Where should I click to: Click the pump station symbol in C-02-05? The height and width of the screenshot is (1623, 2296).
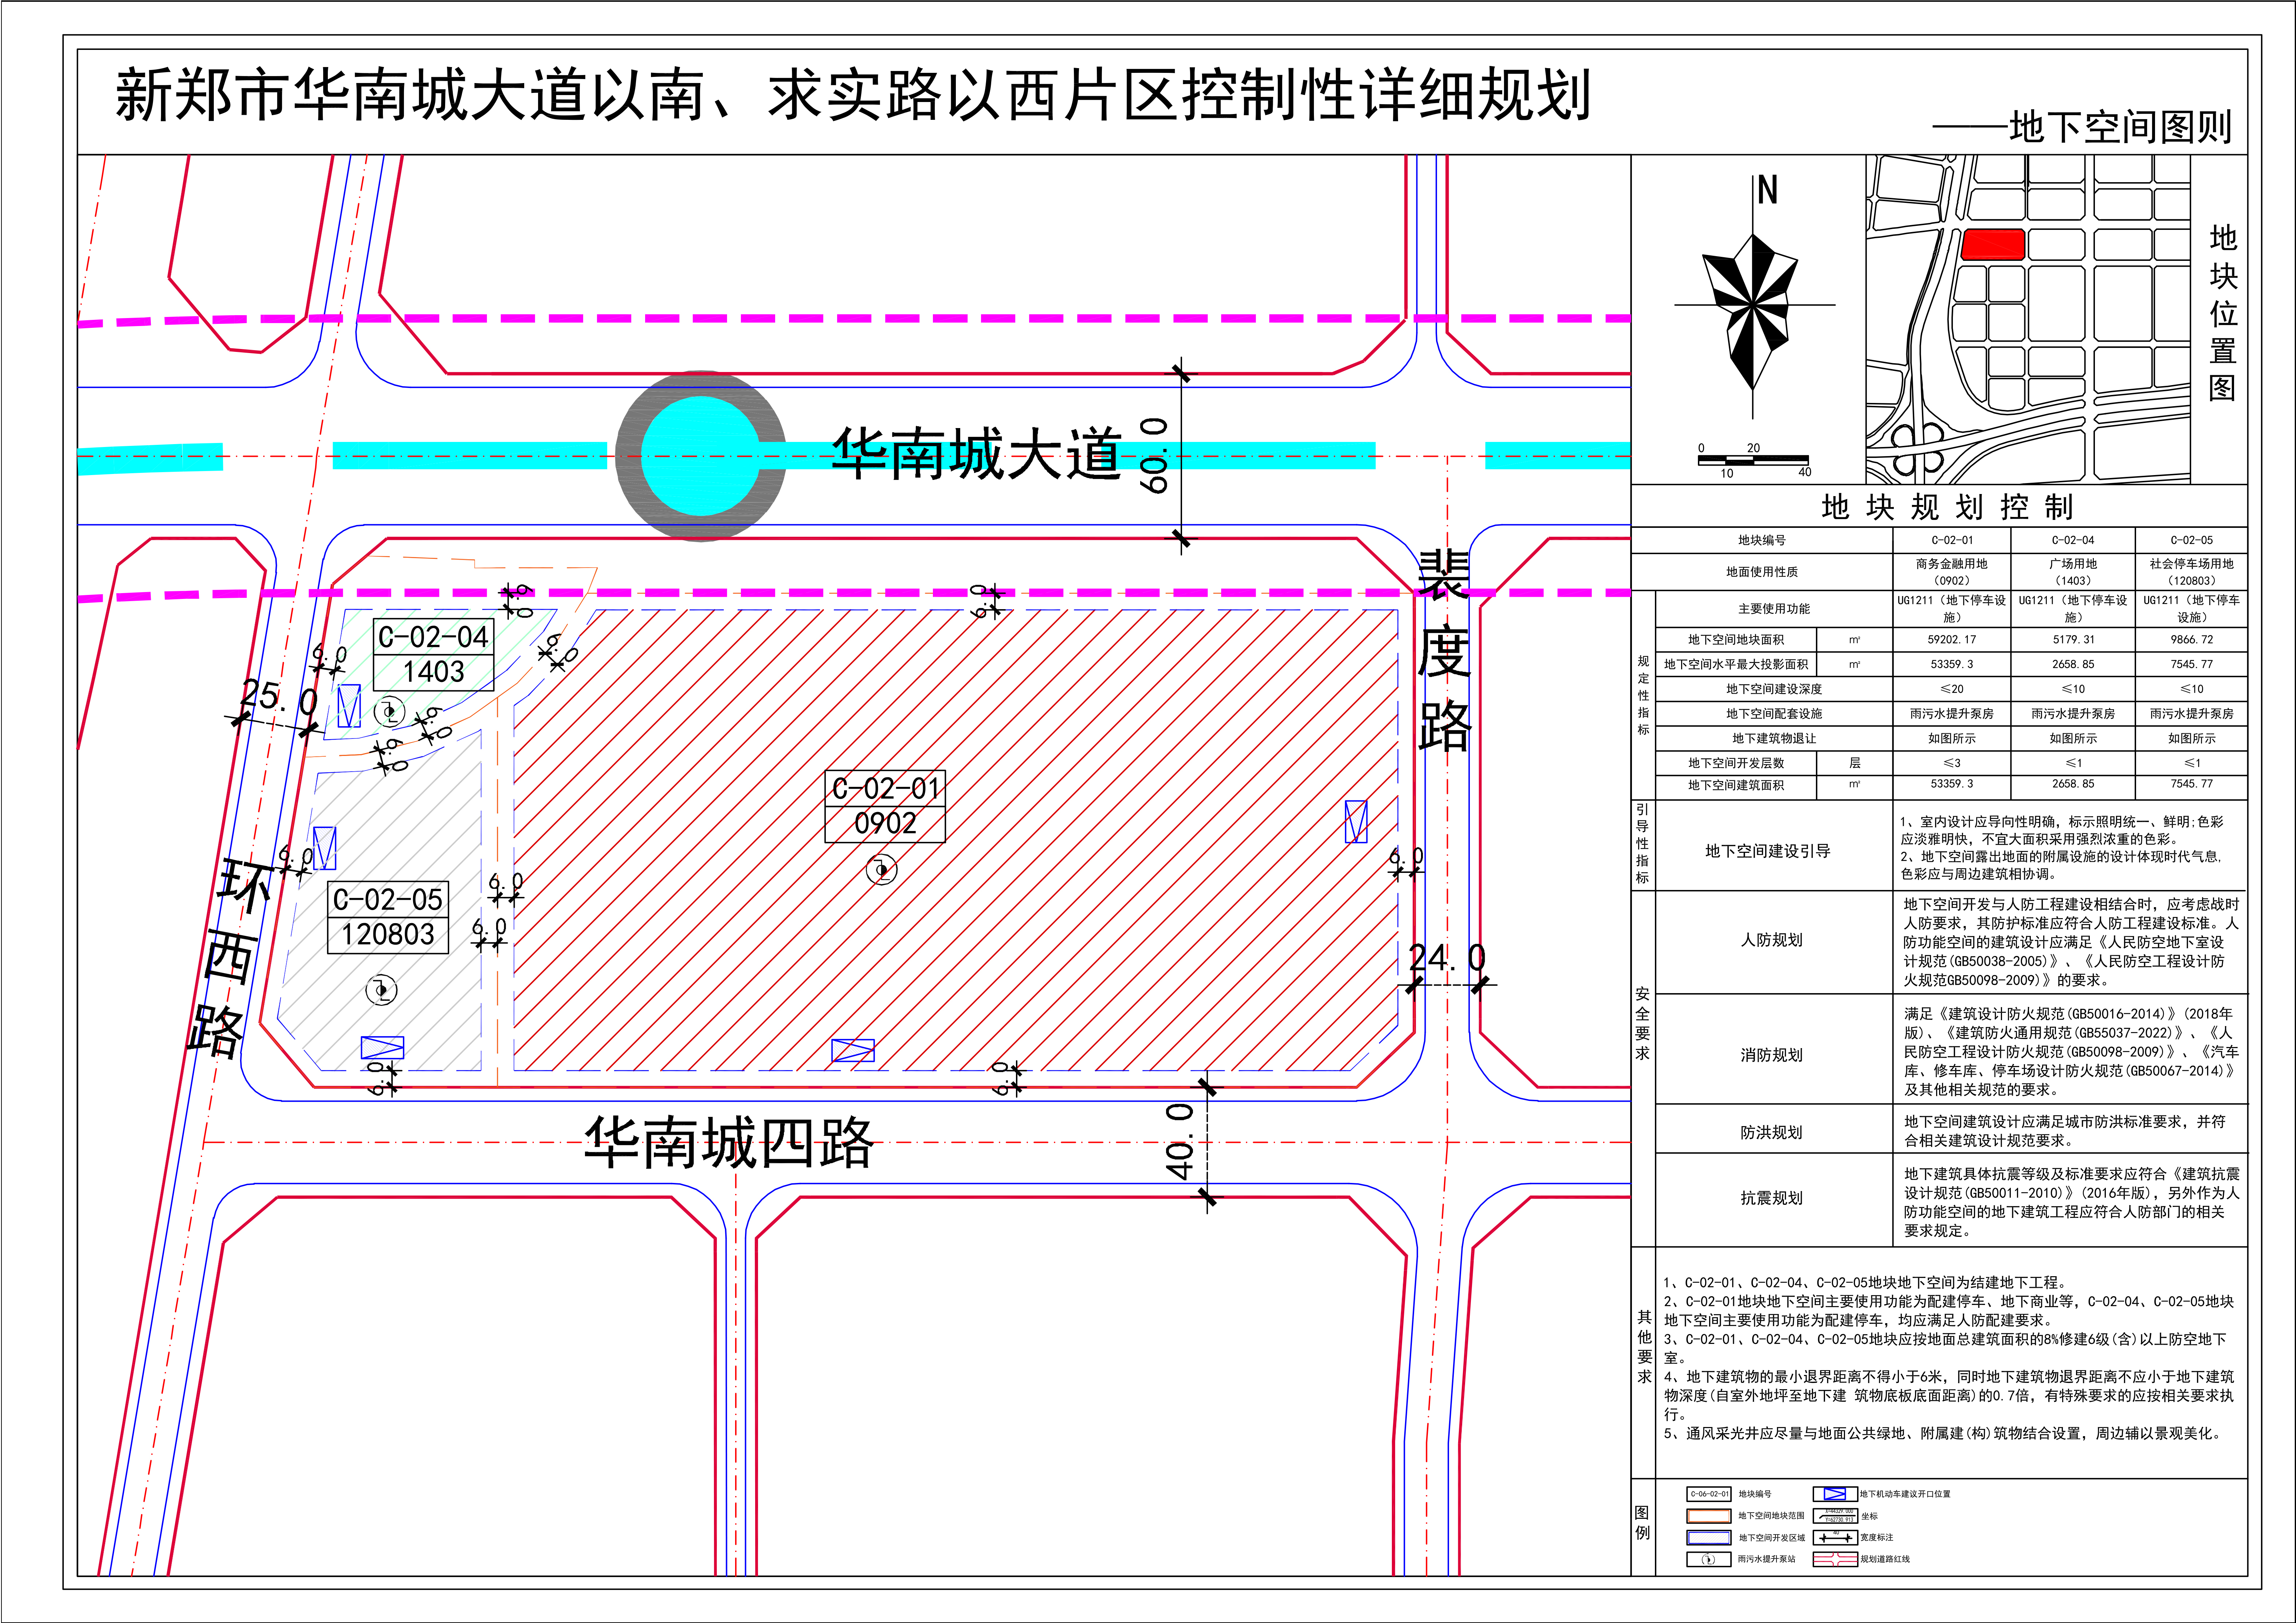(381, 990)
